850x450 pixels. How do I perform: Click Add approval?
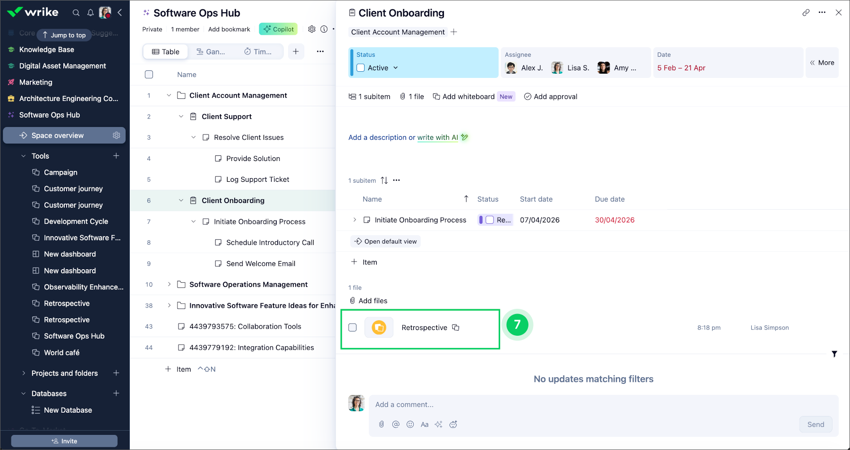point(551,97)
